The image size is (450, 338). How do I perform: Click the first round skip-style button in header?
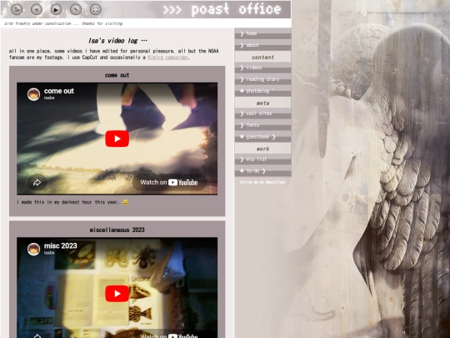click(x=17, y=9)
